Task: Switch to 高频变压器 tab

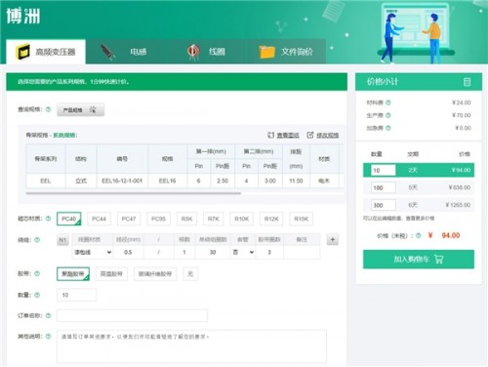Action: [x=46, y=52]
